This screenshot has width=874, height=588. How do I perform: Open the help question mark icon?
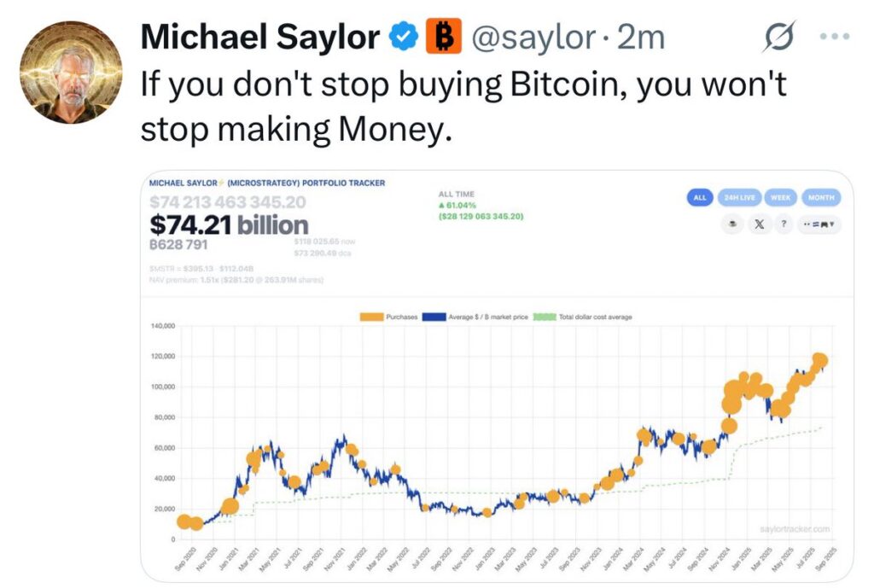pos(784,224)
